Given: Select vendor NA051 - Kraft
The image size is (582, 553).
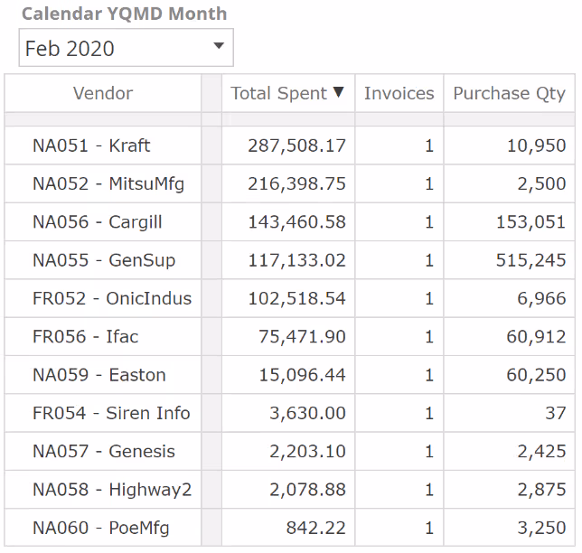Looking at the screenshot, I should point(91,145).
